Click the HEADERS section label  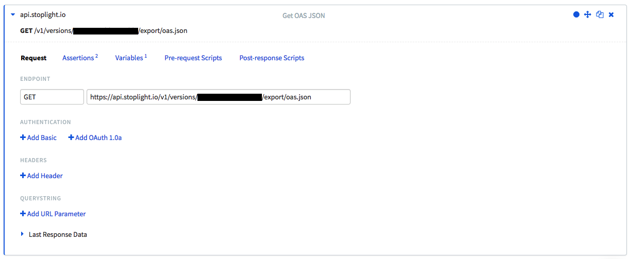pos(34,160)
